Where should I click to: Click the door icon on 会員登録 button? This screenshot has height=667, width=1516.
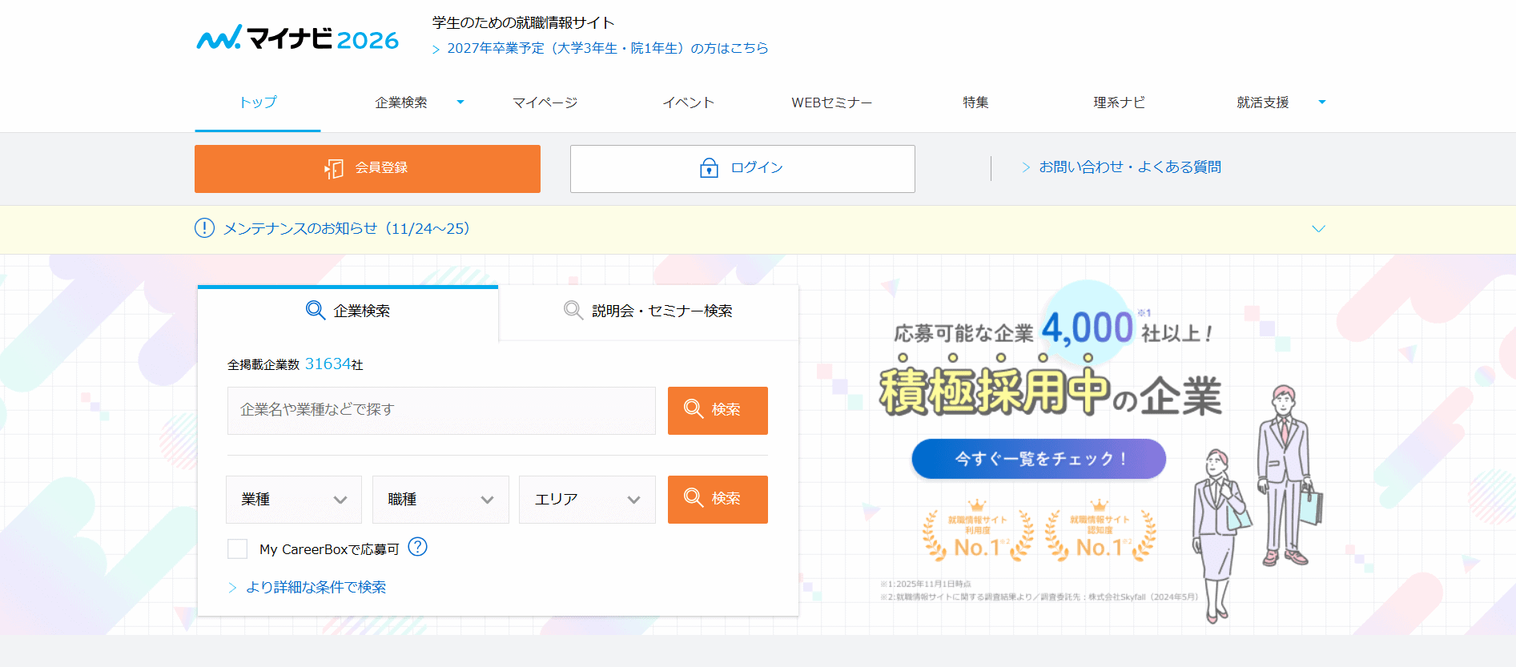334,168
